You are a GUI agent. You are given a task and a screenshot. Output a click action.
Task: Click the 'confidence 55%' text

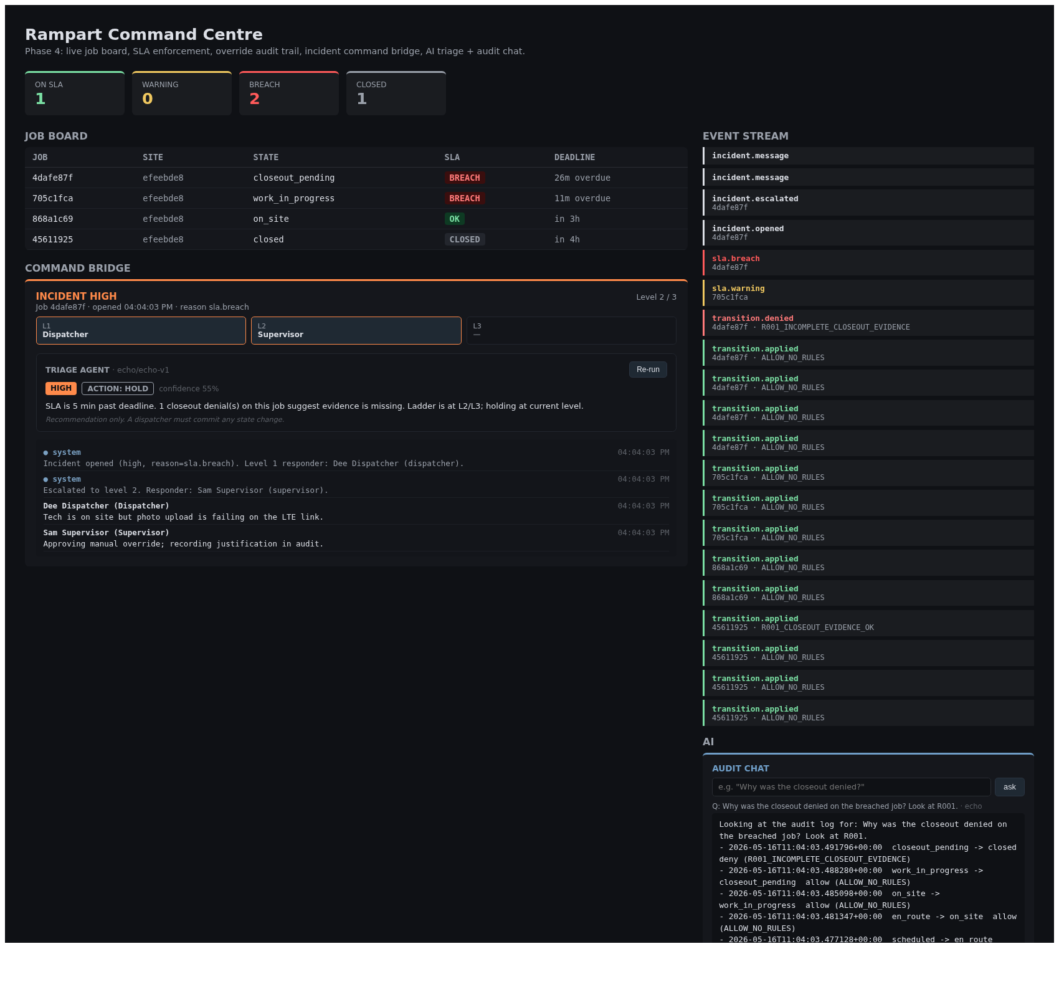pyautogui.click(x=189, y=389)
